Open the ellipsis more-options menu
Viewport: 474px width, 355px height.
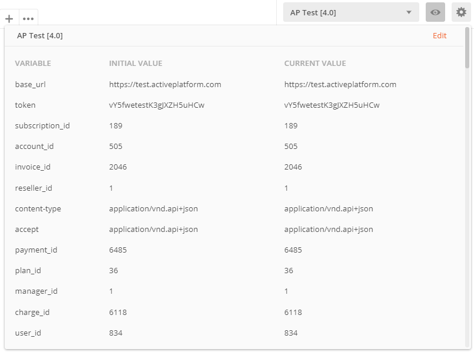[x=28, y=19]
